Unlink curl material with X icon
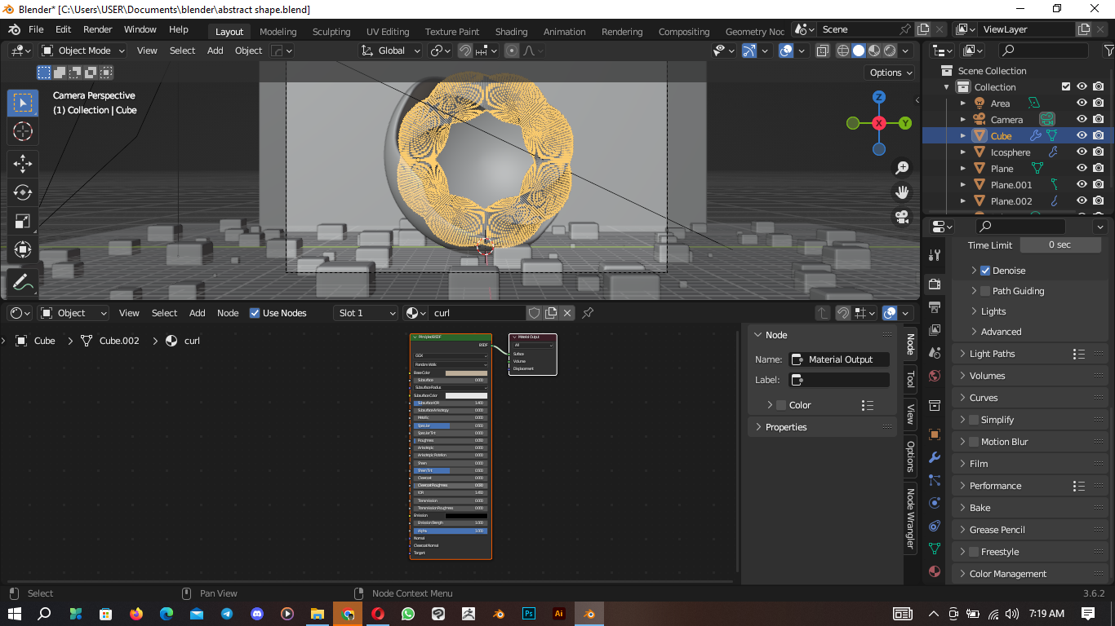Image resolution: width=1115 pixels, height=626 pixels. pos(567,313)
